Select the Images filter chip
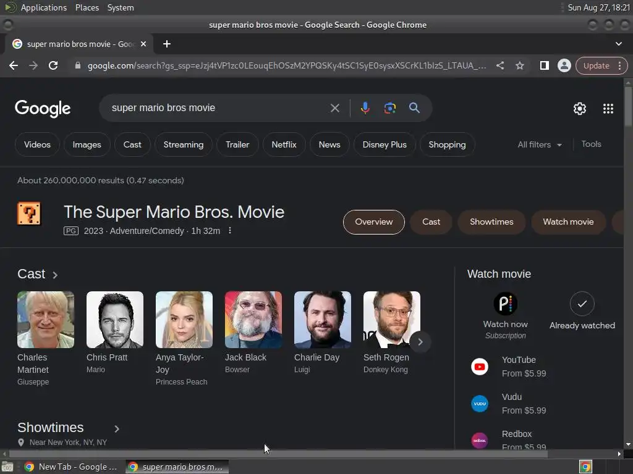633x474 pixels. 87,144
